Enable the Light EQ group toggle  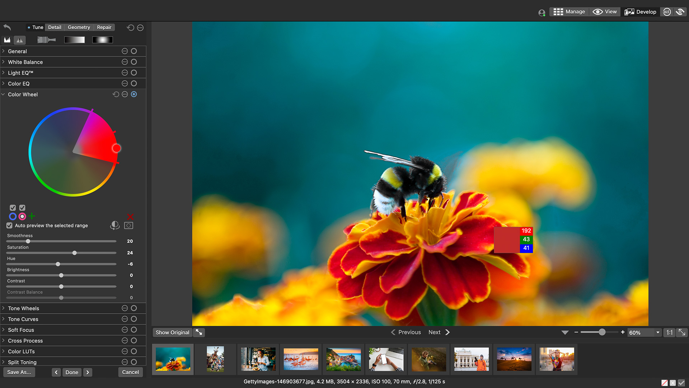tap(134, 73)
